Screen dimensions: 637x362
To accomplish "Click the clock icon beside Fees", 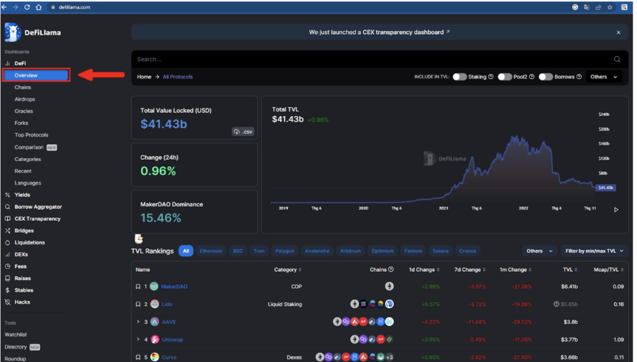I will pos(7,266).
